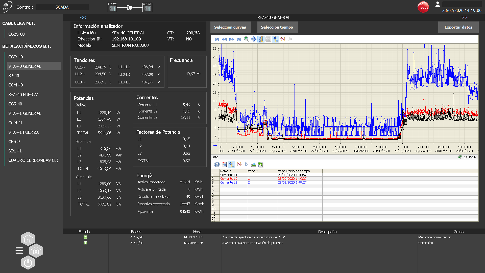Jump to first record in trend toolbar
This screenshot has width=485, height=273.
click(217, 39)
